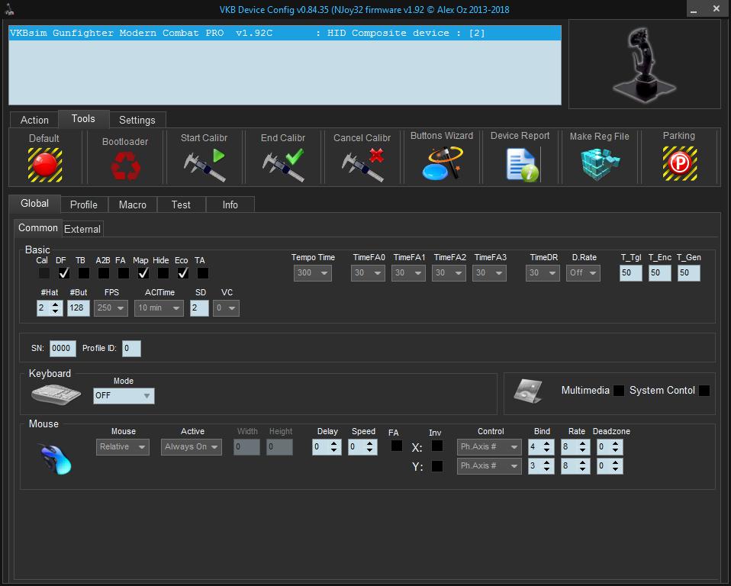Select the VKBsim Gunfighter device entry

coord(285,33)
